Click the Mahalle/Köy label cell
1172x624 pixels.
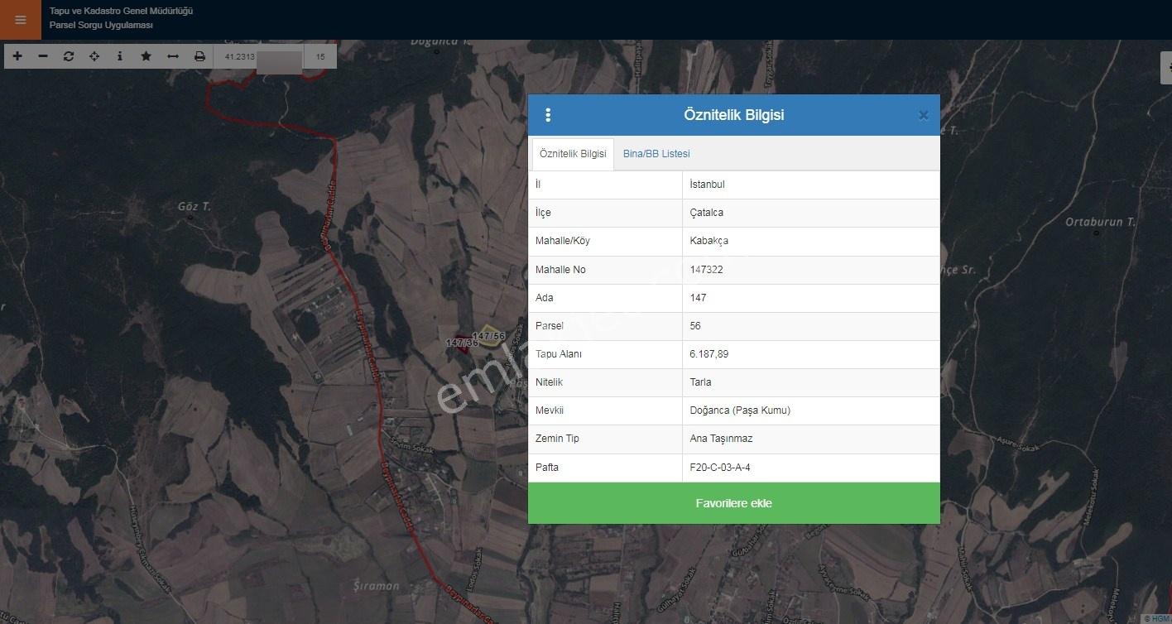coord(605,241)
